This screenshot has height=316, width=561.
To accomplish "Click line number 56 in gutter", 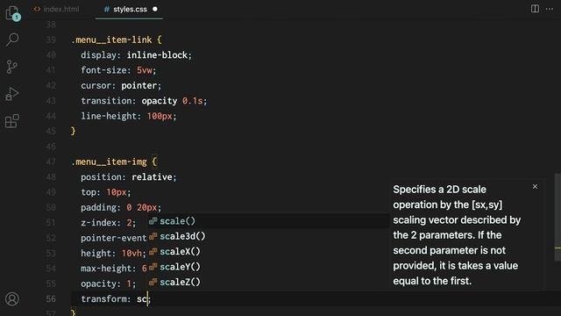I will tap(51, 299).
